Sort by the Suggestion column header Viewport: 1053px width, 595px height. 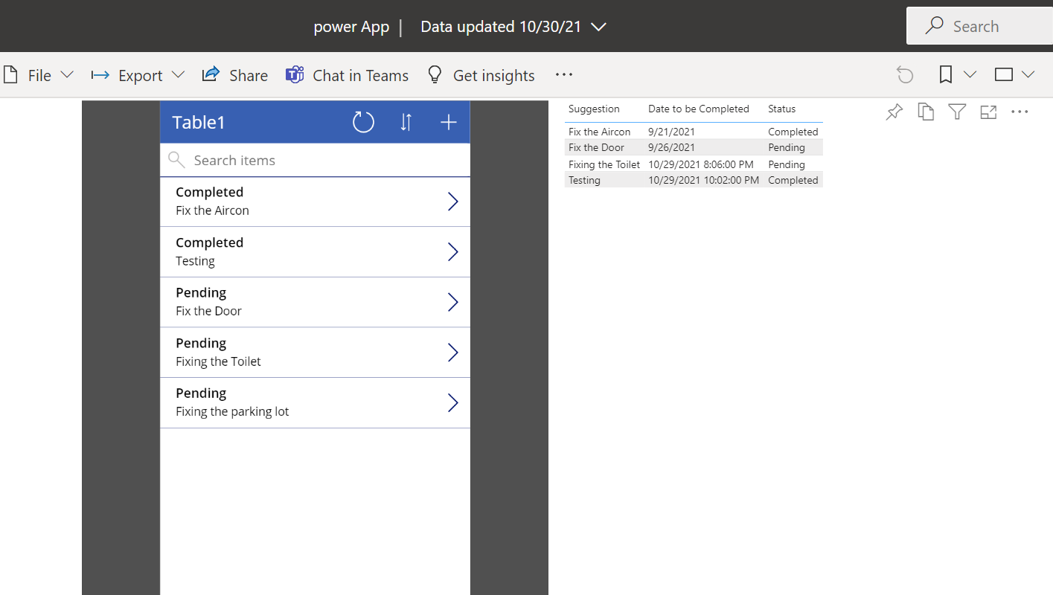(594, 109)
